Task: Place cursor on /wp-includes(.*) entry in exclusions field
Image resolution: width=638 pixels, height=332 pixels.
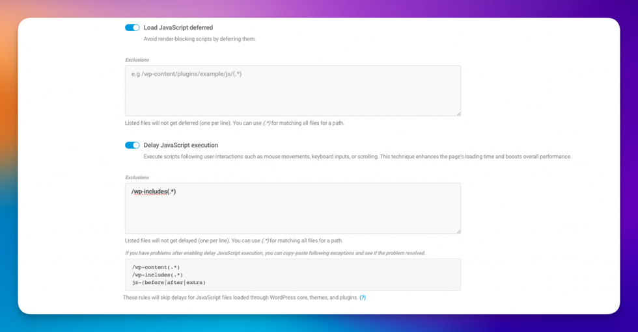Action: 154,192
